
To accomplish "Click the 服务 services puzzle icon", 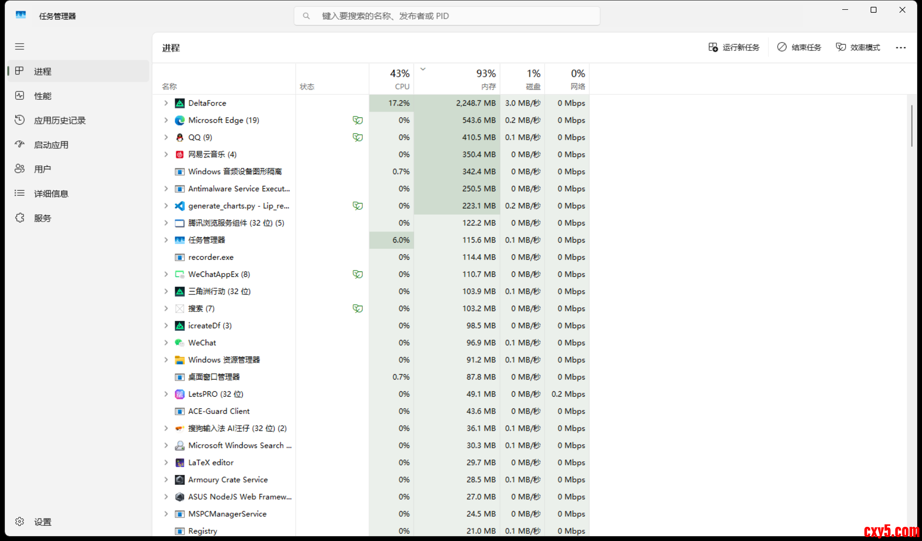I will tap(20, 218).
